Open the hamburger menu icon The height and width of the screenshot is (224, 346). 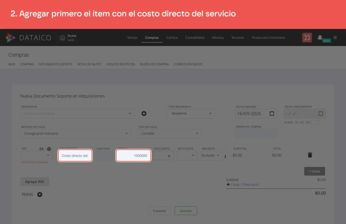[335, 38]
